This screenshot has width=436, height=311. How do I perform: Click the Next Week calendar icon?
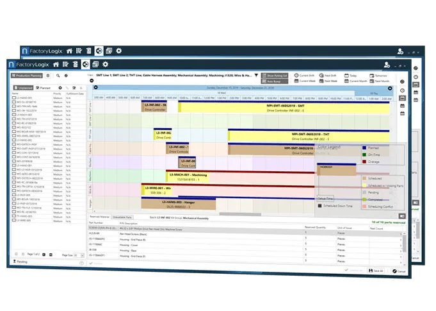tap(321, 81)
